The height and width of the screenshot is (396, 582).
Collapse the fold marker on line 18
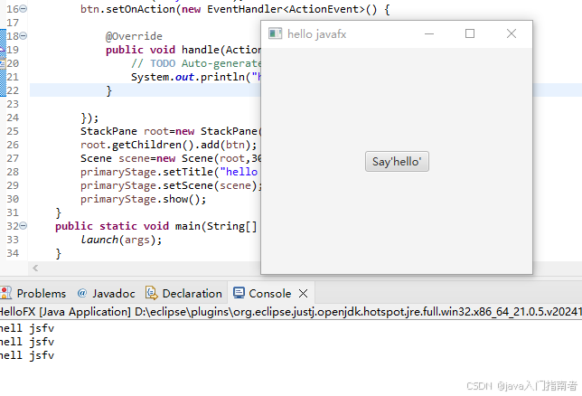tap(23, 35)
